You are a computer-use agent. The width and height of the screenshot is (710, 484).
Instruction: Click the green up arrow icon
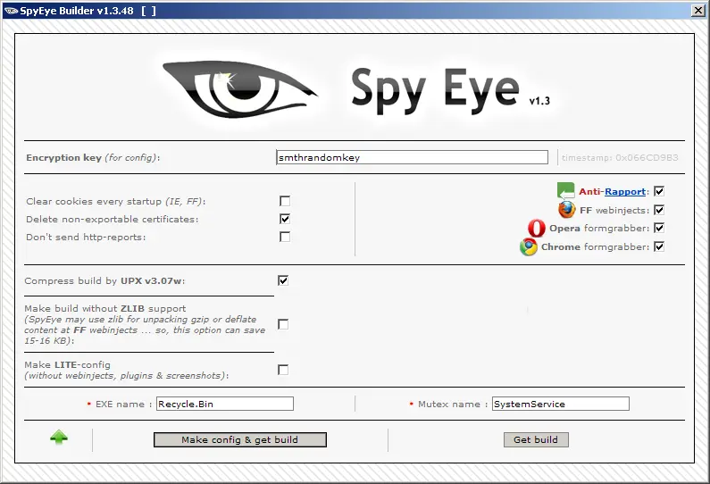coord(59,438)
